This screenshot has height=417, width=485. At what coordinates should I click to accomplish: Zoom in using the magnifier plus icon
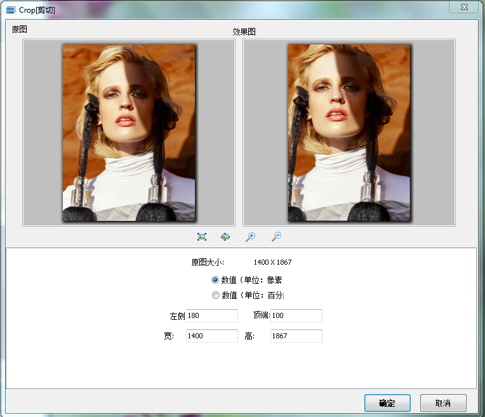[x=250, y=237]
